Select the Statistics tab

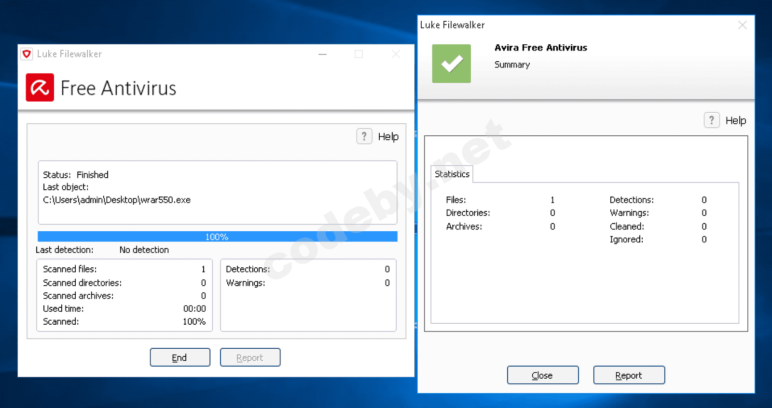(x=452, y=174)
